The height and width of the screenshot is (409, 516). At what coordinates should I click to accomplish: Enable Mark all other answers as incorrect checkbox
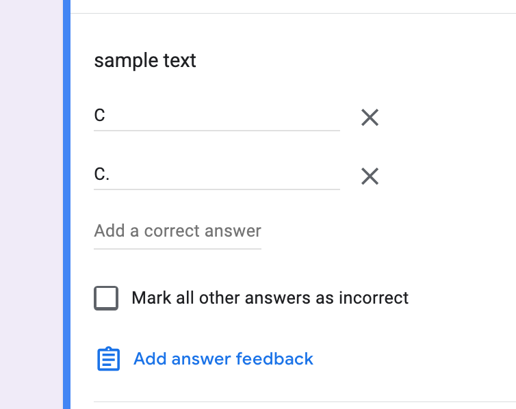coord(106,298)
